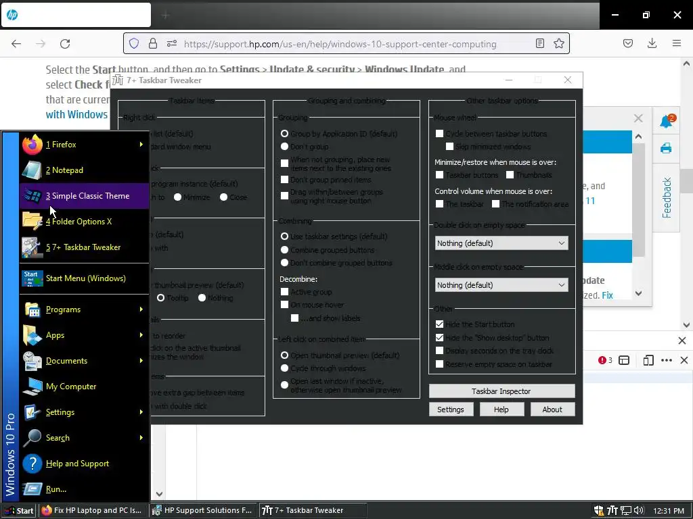
Task: Open the Tweaker Help button
Action: 501,410
